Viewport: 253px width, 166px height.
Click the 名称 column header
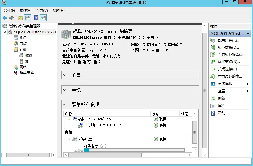pyautogui.click(x=107, y=114)
